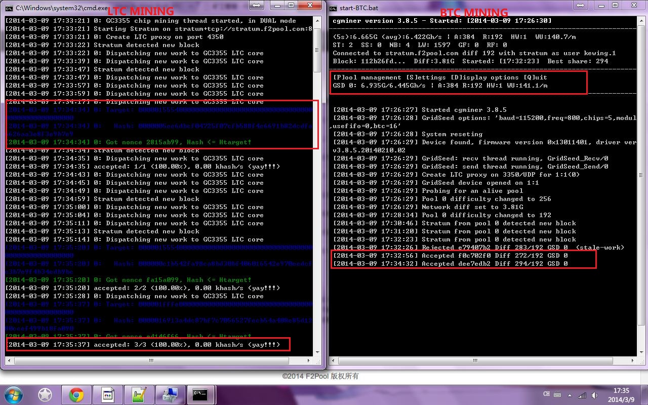Click 'Pool 0 difficulty changed to 256' line
The height and width of the screenshot is (405, 648).
[x=442, y=199]
